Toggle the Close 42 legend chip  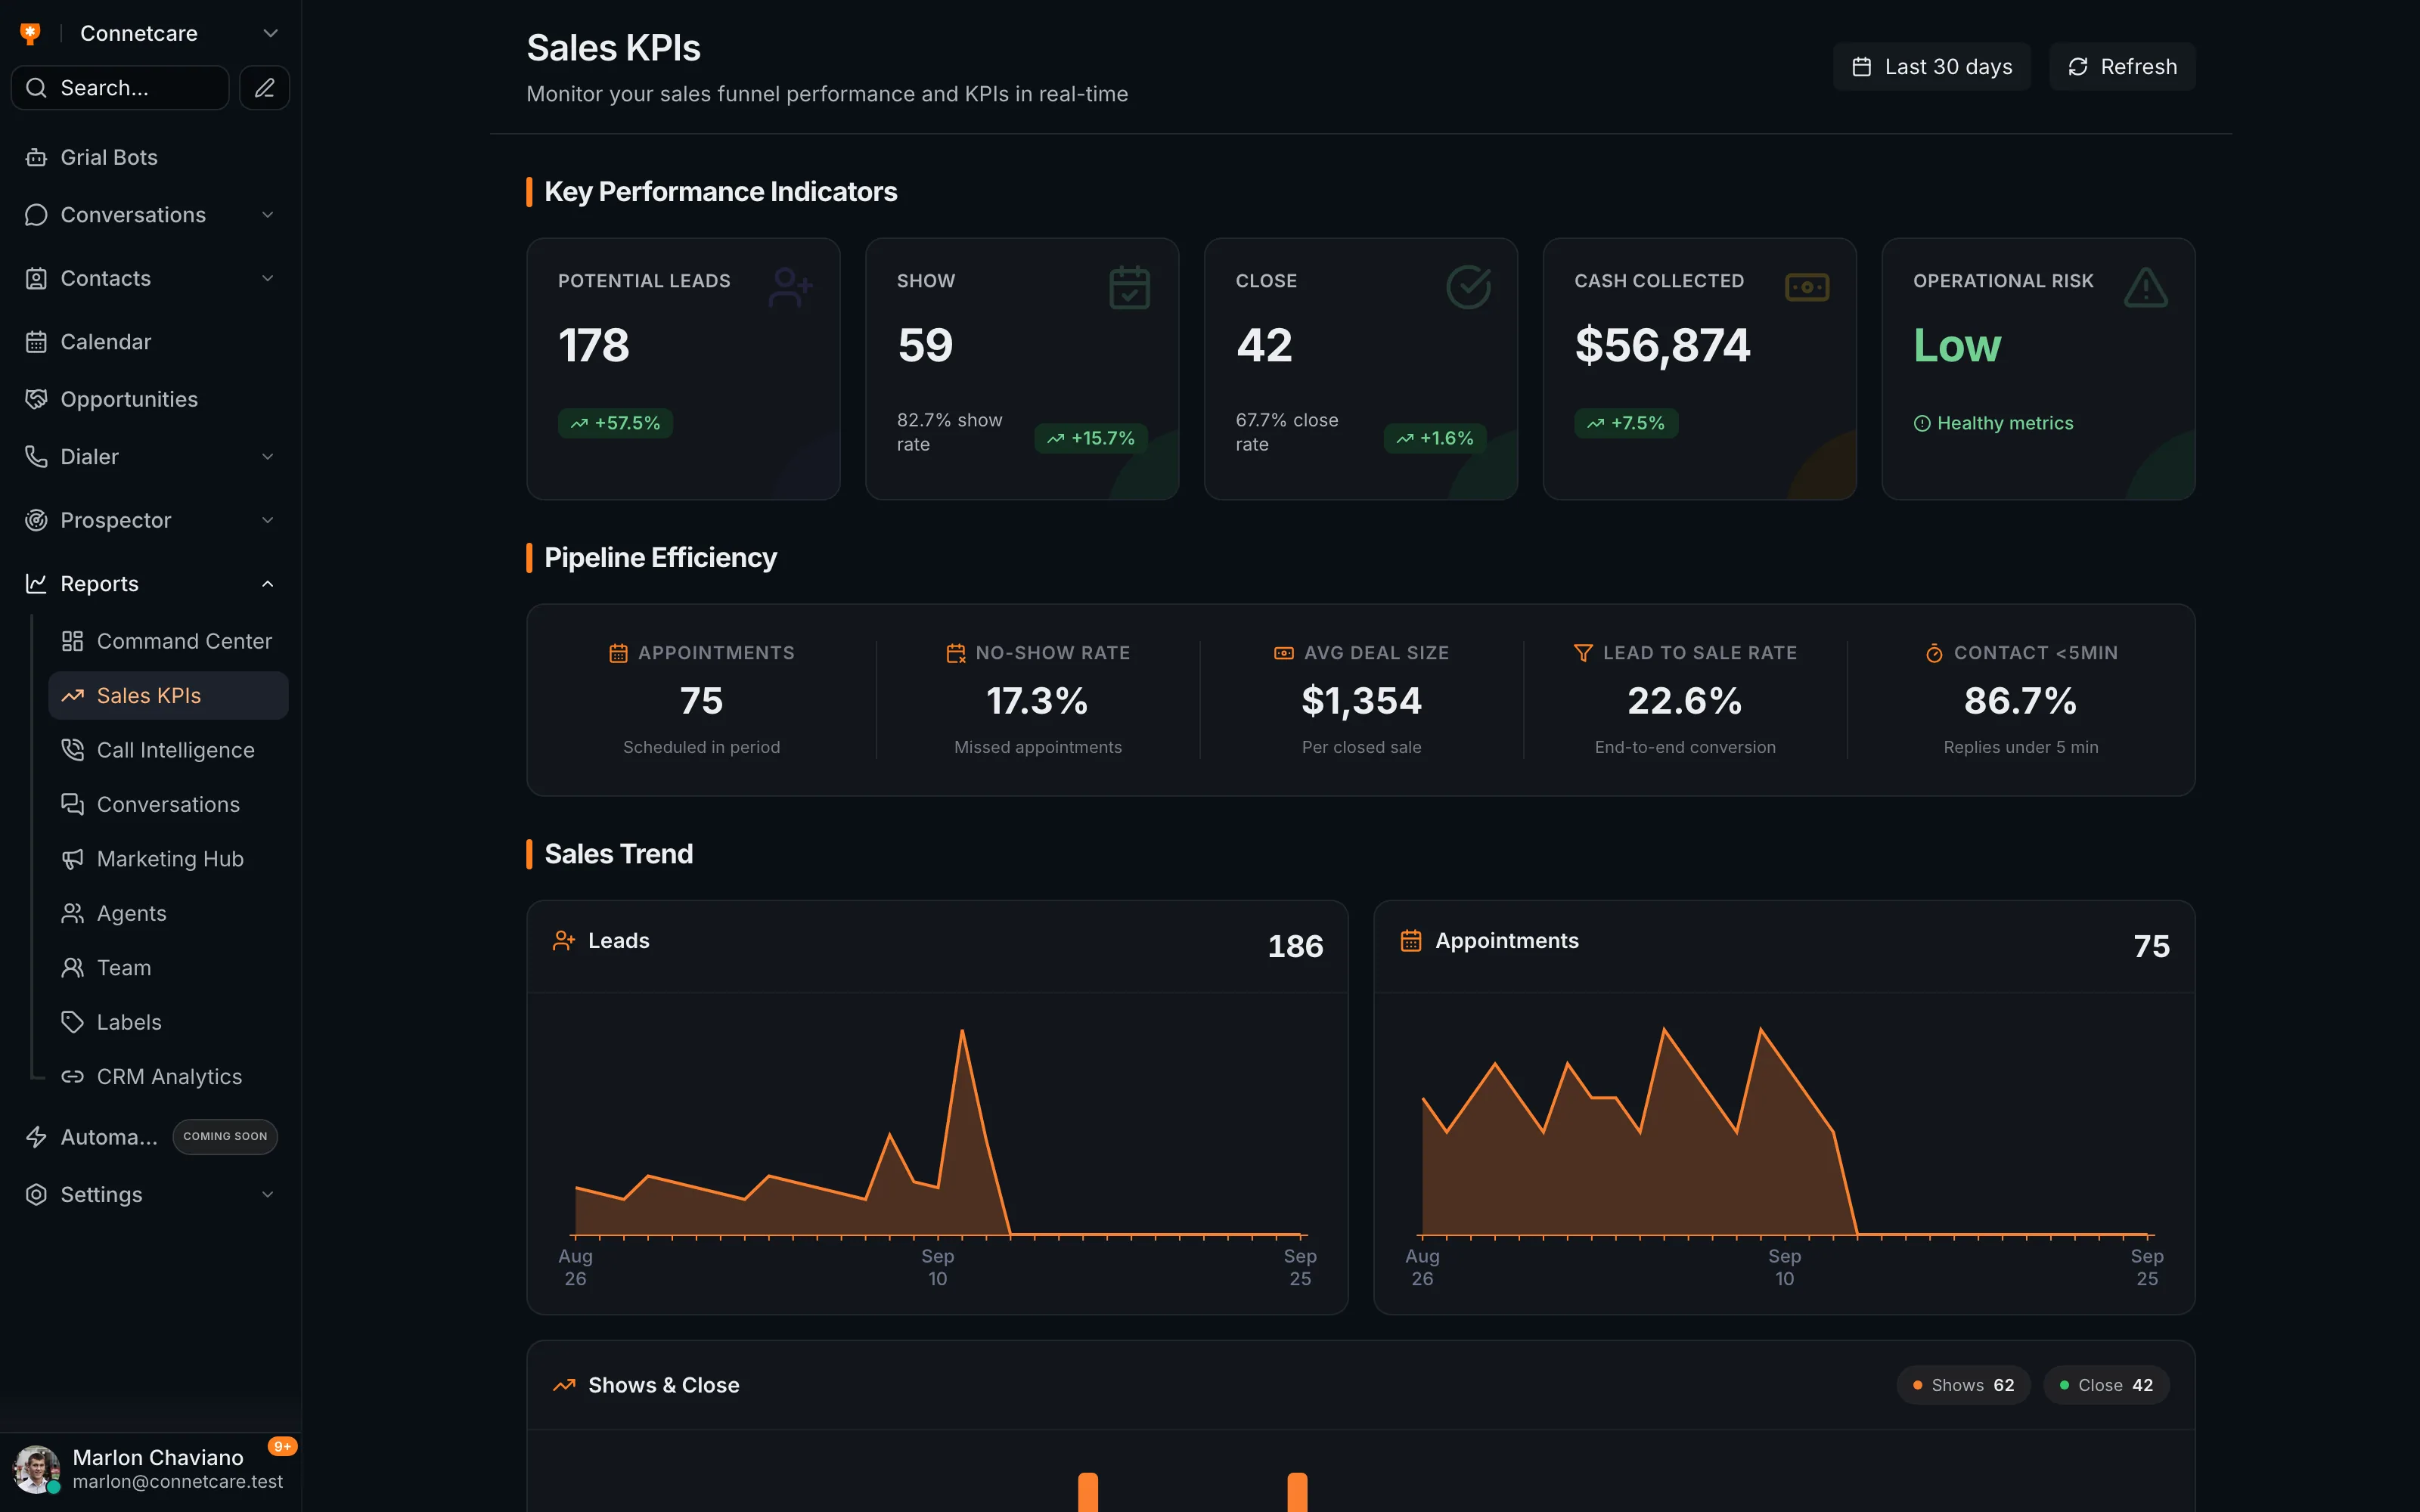pyautogui.click(x=2106, y=1385)
